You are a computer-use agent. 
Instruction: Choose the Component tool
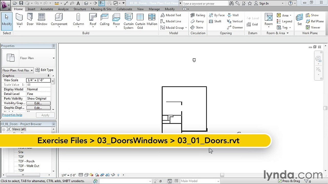[59, 20]
